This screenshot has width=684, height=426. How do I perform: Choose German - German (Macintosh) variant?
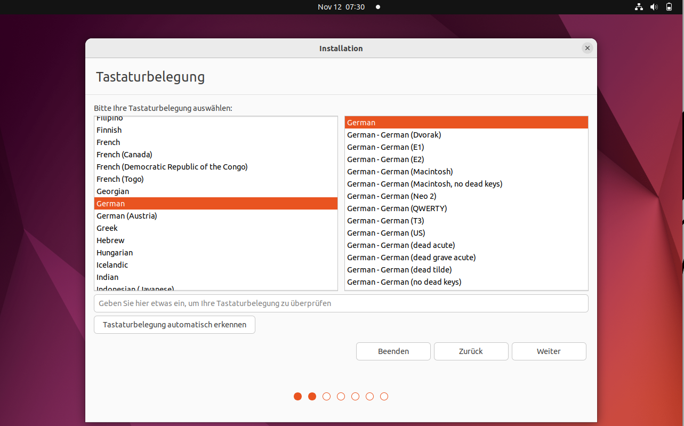point(400,172)
